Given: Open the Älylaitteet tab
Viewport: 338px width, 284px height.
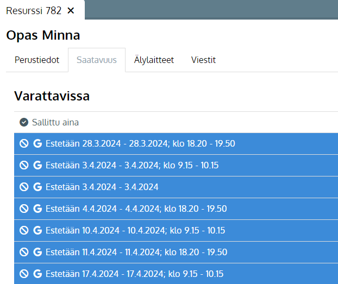Looking at the screenshot, I should pyautogui.click(x=154, y=60).
